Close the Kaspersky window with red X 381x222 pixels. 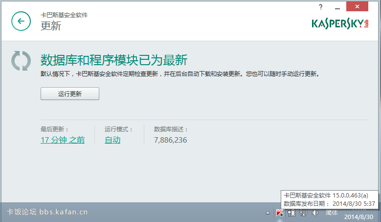(x=357, y=6)
